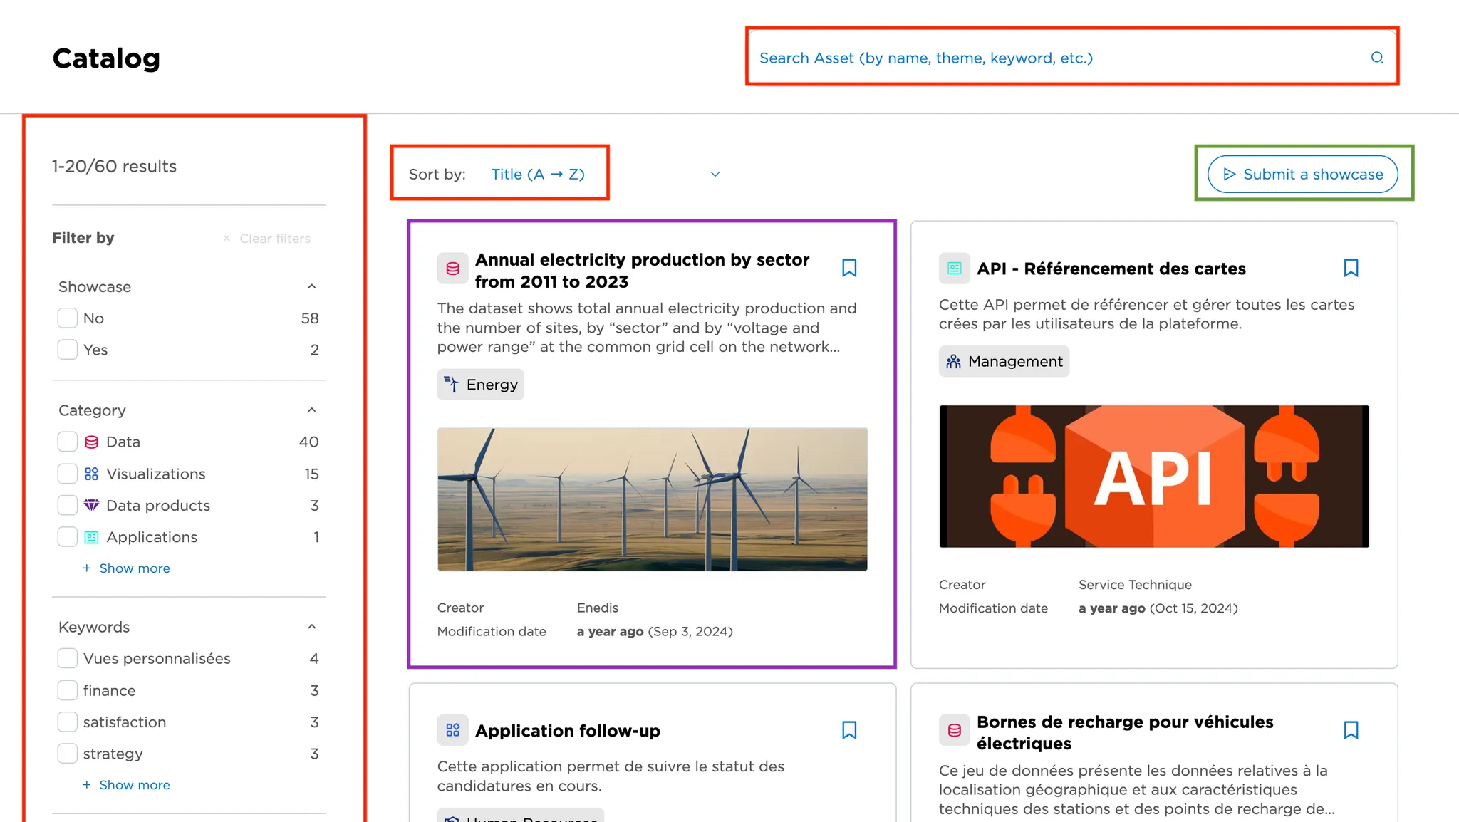The width and height of the screenshot is (1459, 822).
Task: Collapse the Showcase filter section
Action: click(311, 286)
